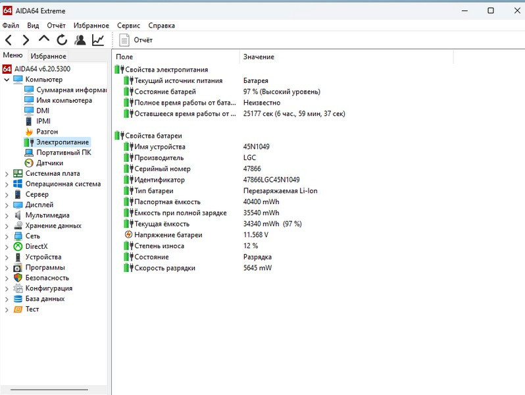The width and height of the screenshot is (525, 395).
Task: Click the Безопасность shield icon
Action: tap(18, 278)
